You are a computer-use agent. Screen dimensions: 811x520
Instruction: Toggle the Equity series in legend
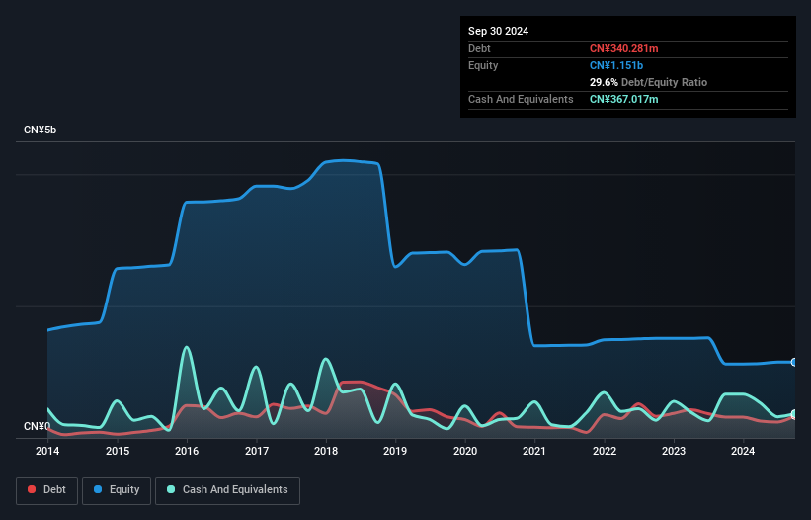(x=117, y=490)
